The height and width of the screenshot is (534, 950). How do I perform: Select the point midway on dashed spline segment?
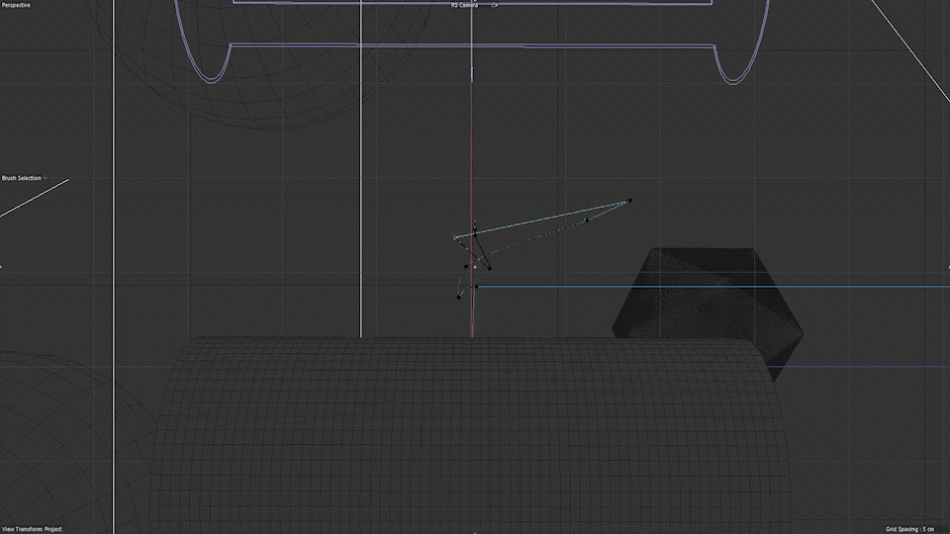click(586, 220)
